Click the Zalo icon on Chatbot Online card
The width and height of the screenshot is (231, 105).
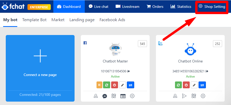point(160,43)
